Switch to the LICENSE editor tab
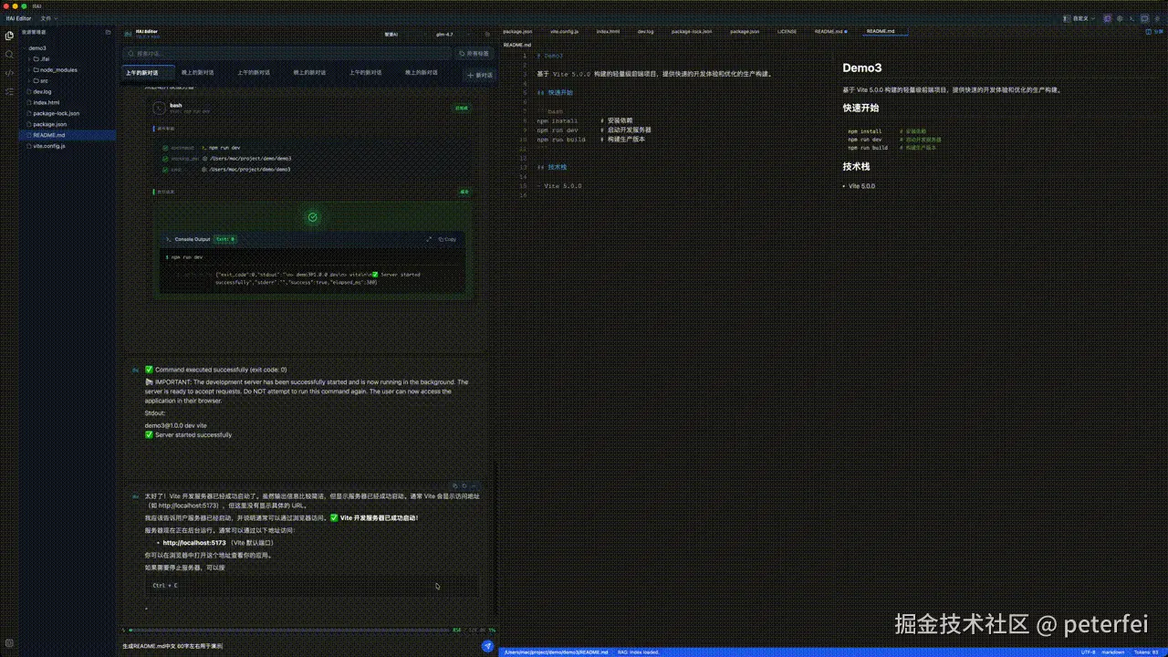 787,32
